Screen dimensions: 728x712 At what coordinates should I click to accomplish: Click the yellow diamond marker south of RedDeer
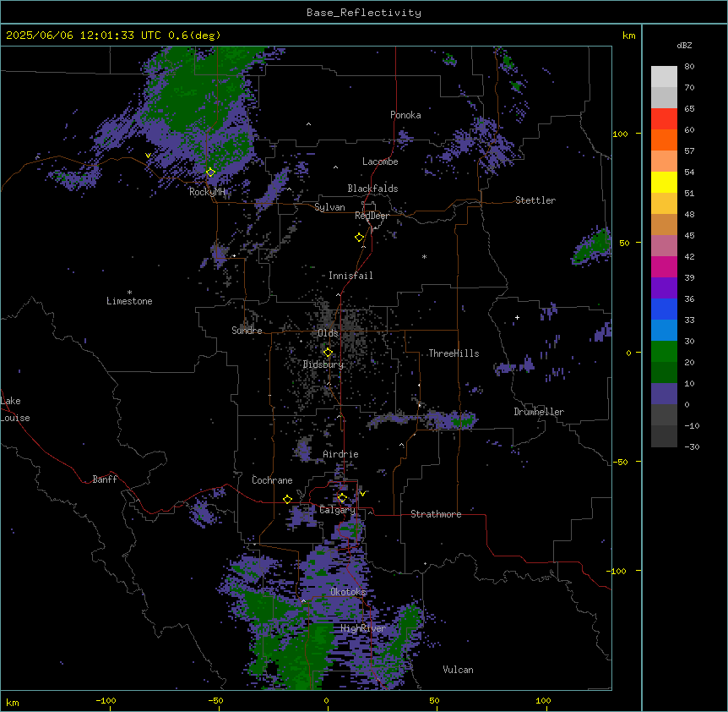click(359, 237)
